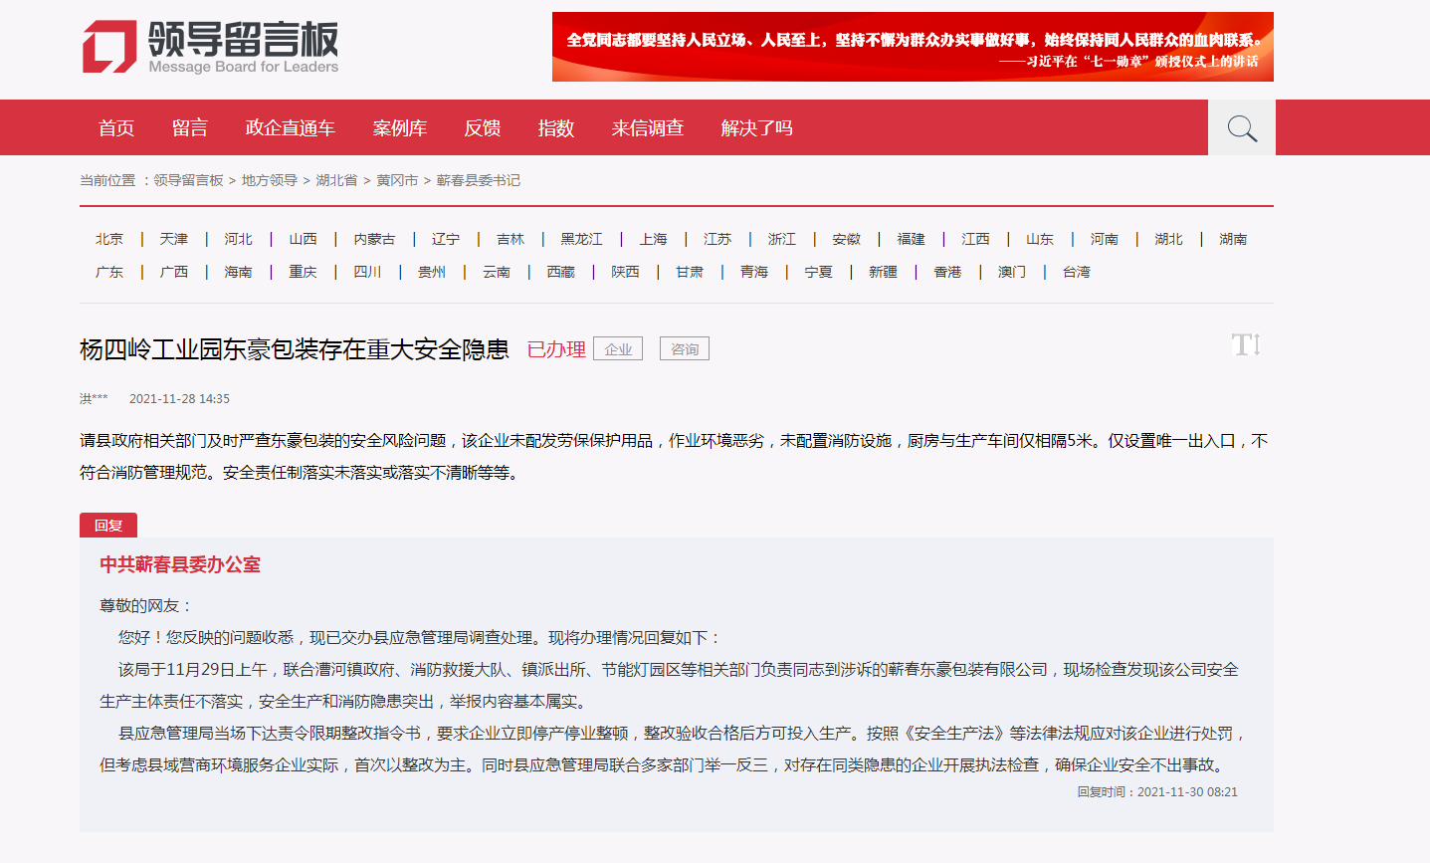Select the 北京 region link
The height and width of the screenshot is (863, 1430).
109,239
